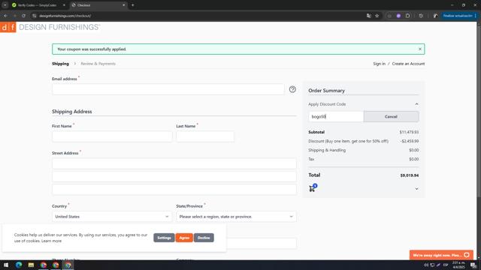Launch Microsoft Edge from taskbar
The width and height of the screenshot is (481, 270).
point(19,265)
